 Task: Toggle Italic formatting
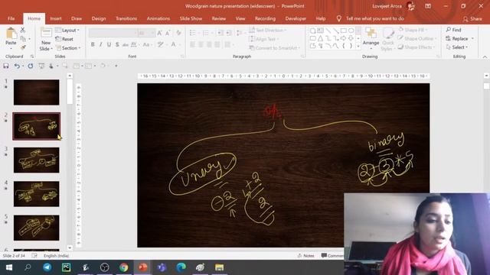click(100, 44)
